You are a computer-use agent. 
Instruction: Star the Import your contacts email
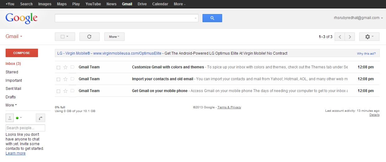(x=65, y=79)
